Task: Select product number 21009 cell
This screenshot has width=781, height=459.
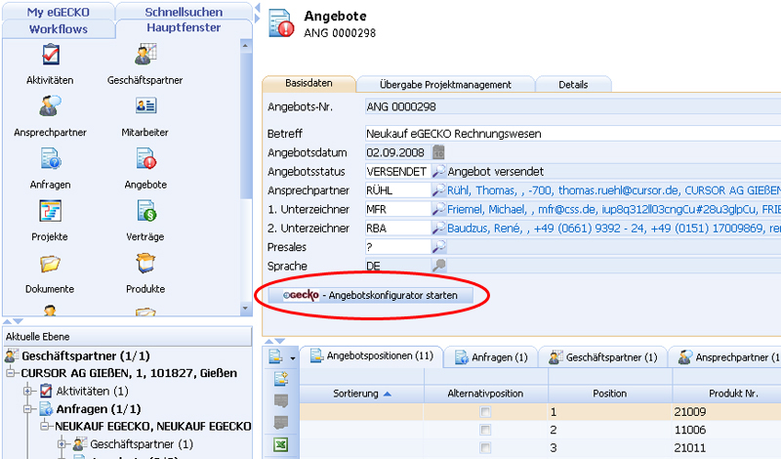Action: (726, 412)
